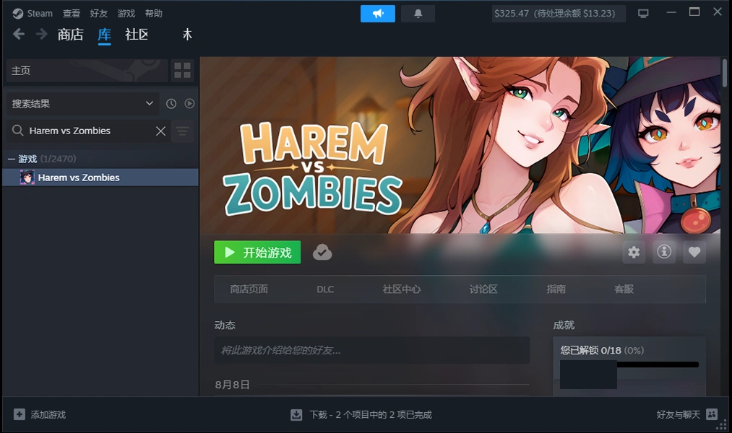Click the search magnifier icon
The image size is (732, 433).
coord(18,131)
